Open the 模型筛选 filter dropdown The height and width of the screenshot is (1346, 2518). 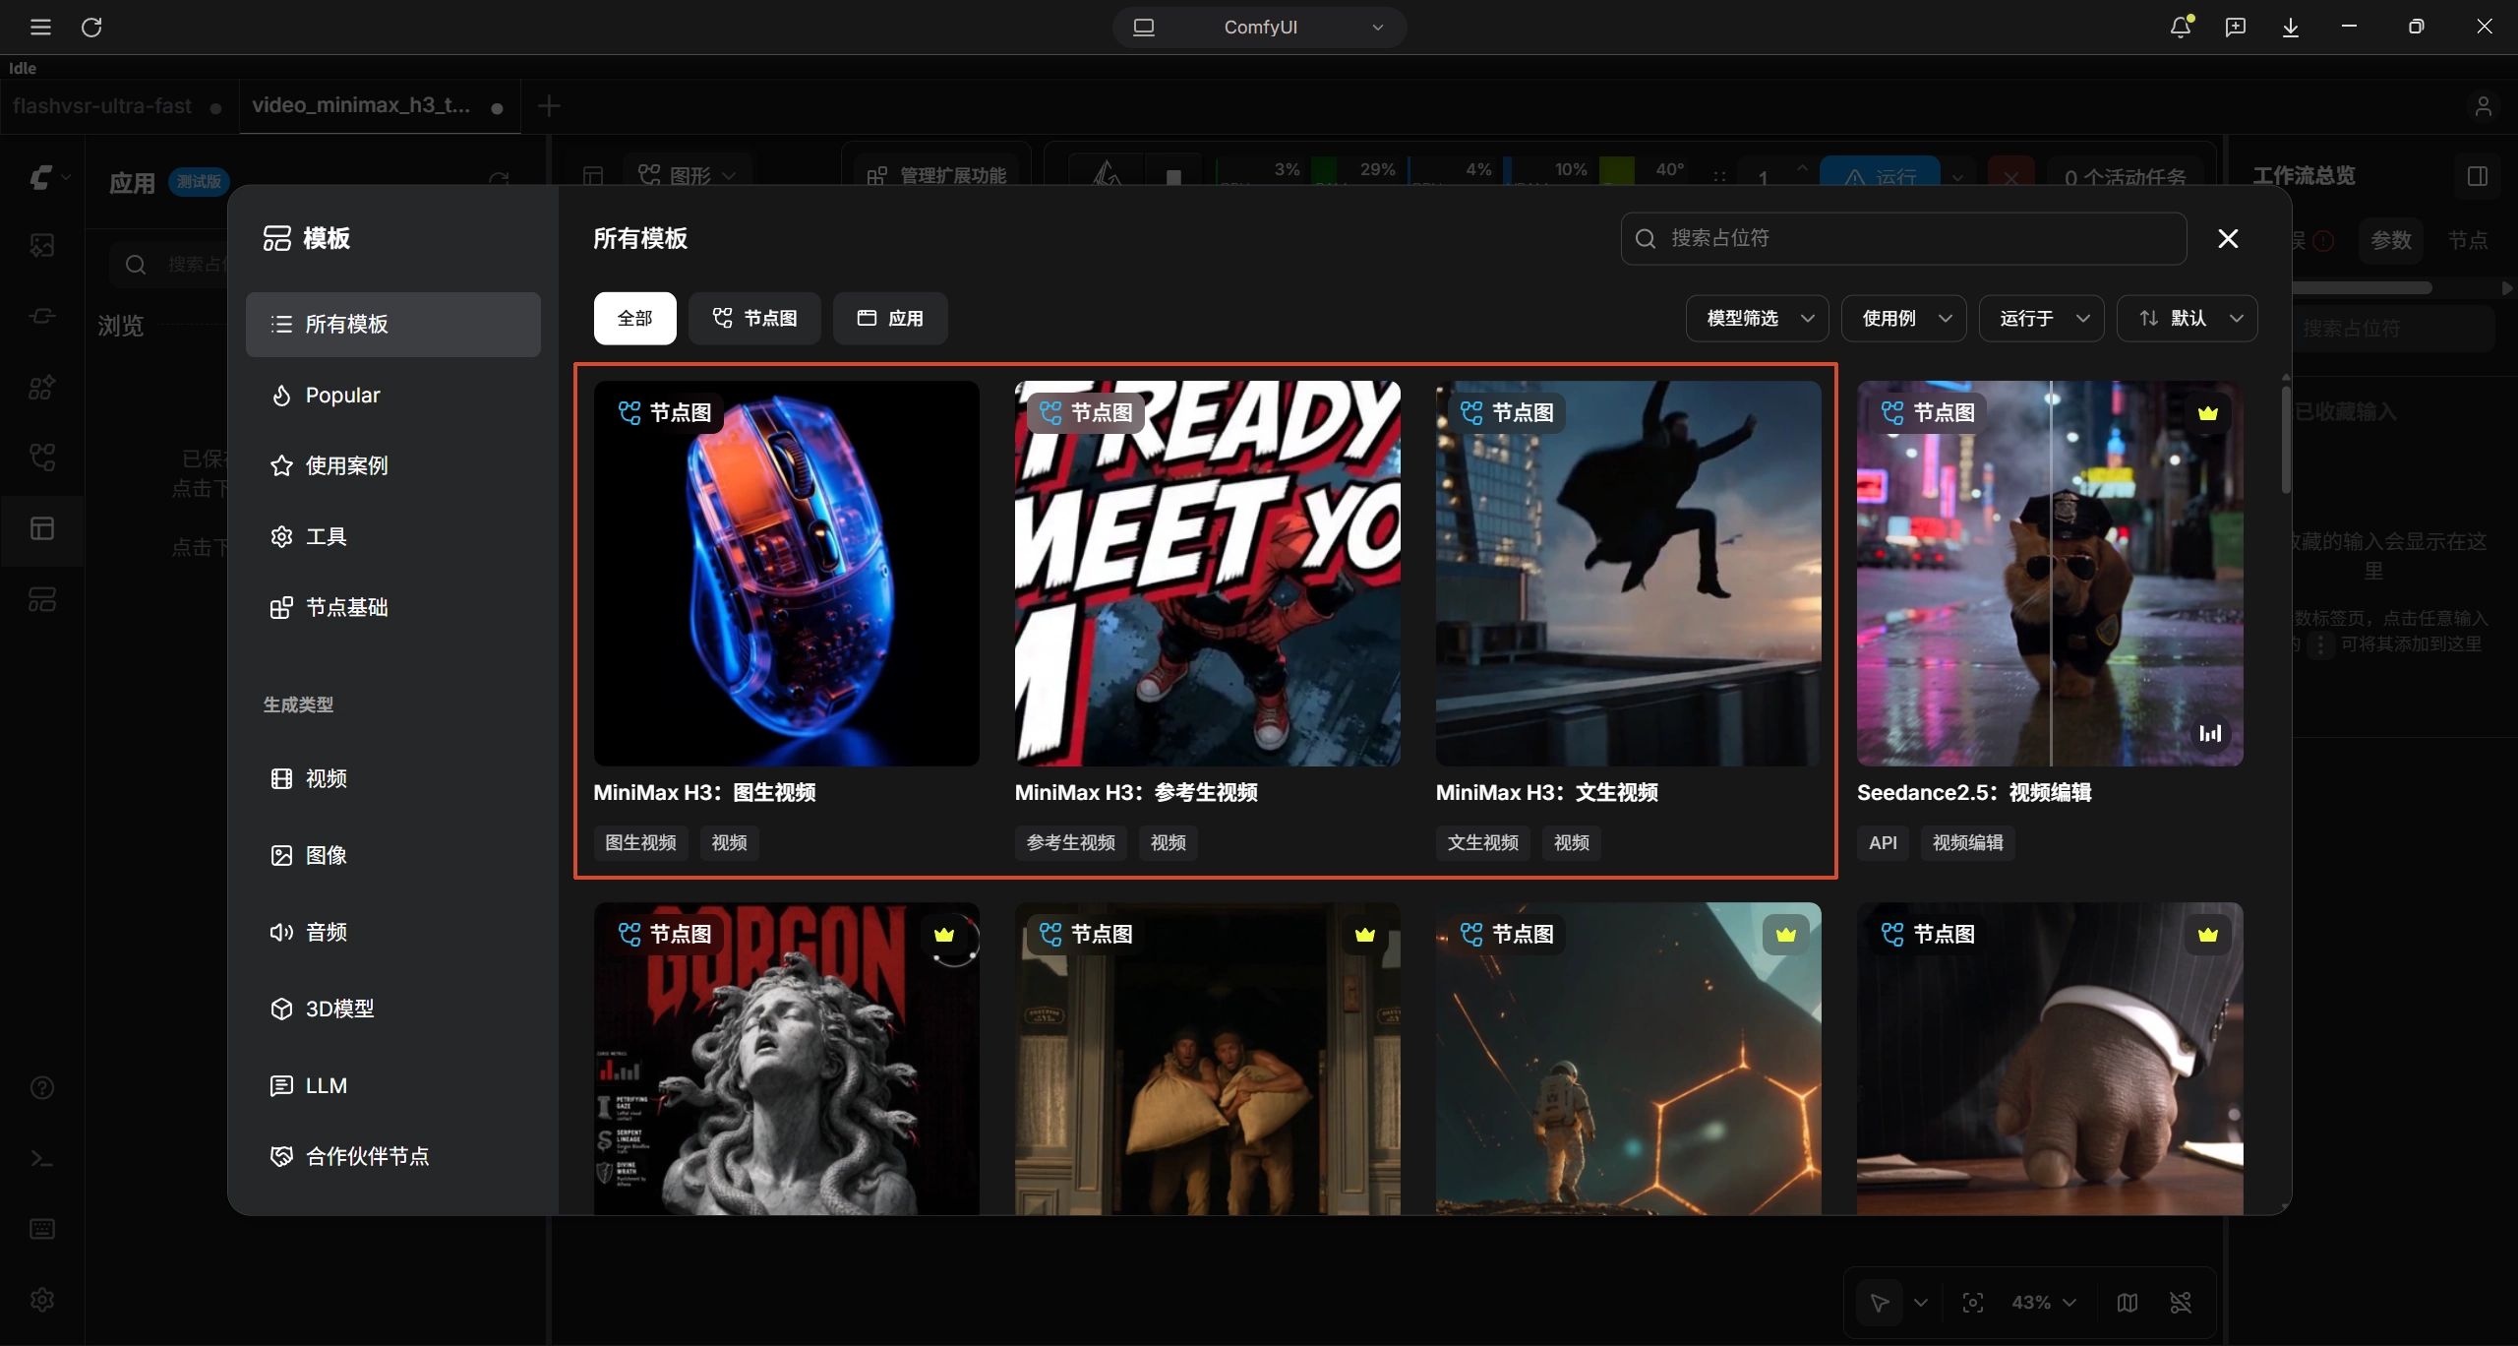tap(1758, 318)
